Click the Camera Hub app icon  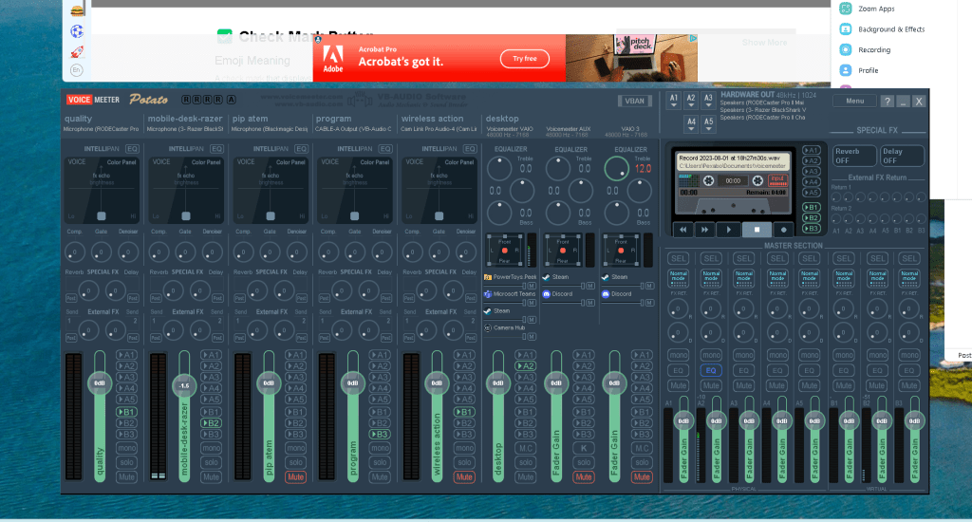click(x=488, y=327)
